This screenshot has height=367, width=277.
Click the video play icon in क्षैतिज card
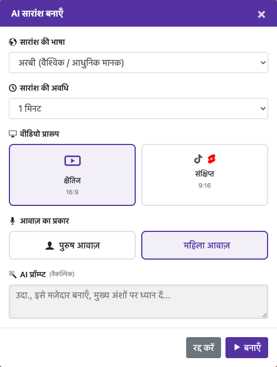[x=73, y=161]
